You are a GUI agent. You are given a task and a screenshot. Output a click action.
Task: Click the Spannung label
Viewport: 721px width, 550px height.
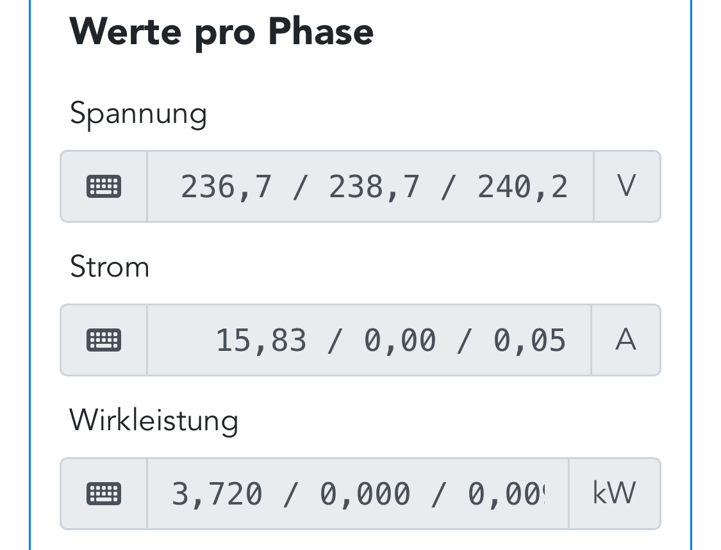[x=138, y=115]
